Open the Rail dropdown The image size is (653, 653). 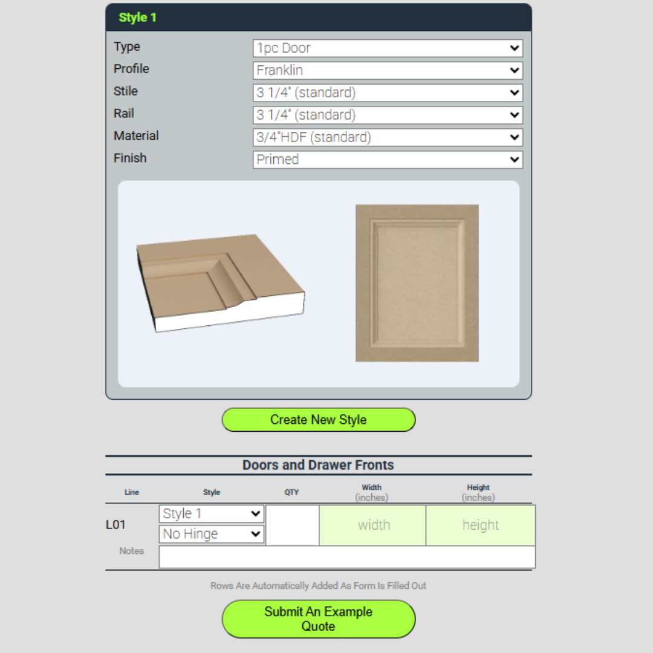point(387,115)
